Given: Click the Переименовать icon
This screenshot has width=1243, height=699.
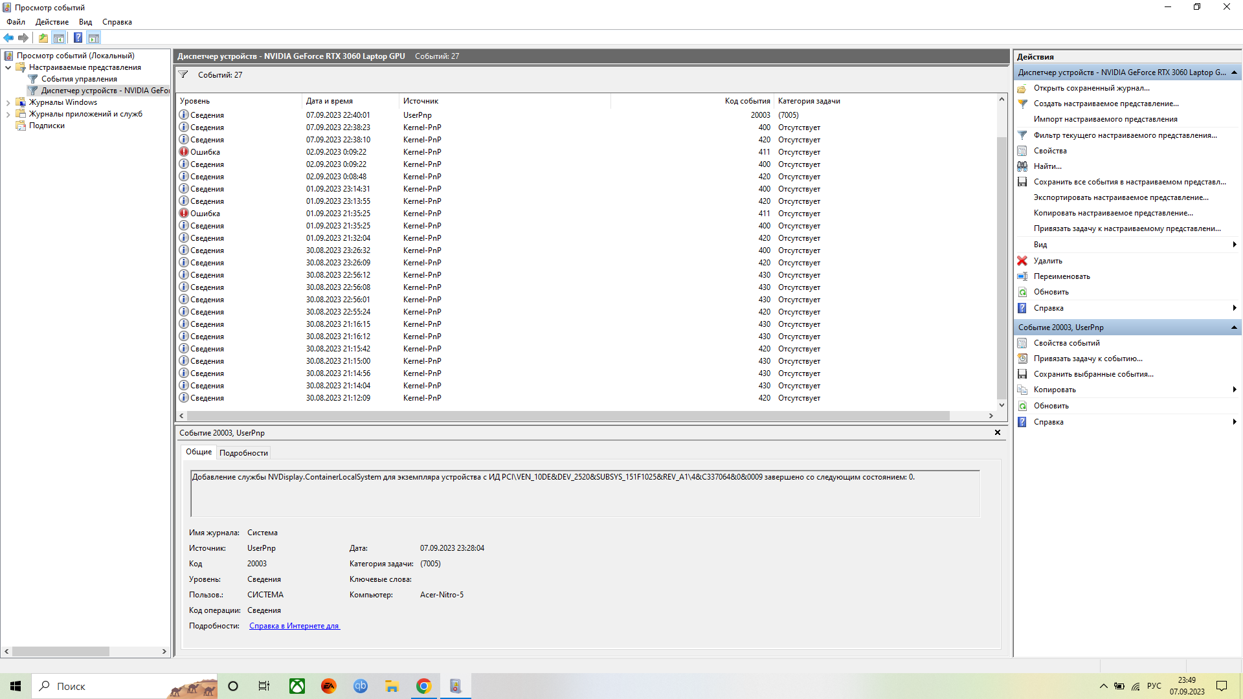Looking at the screenshot, I should tap(1022, 276).
